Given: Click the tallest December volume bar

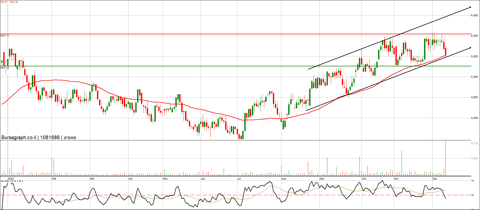Looking at the screenshot, I should point(446,158).
